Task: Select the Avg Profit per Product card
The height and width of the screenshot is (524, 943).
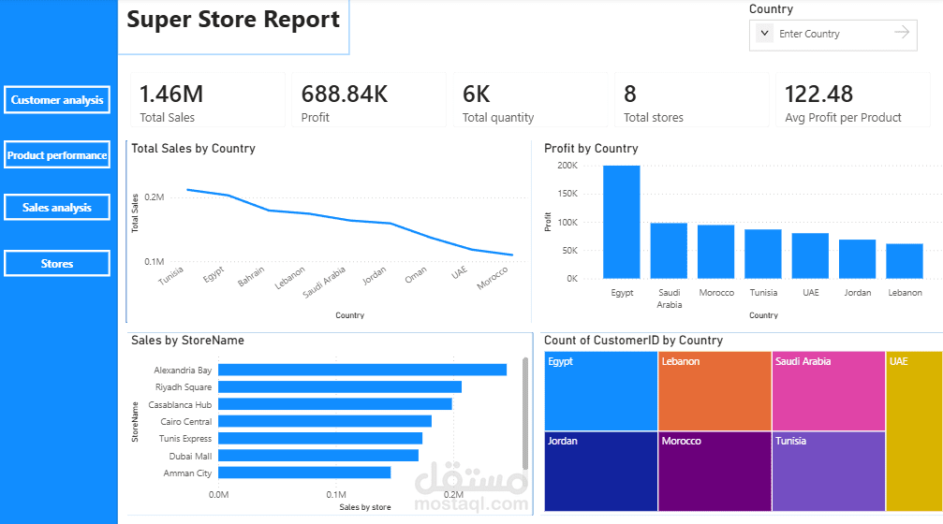Action: [853, 100]
